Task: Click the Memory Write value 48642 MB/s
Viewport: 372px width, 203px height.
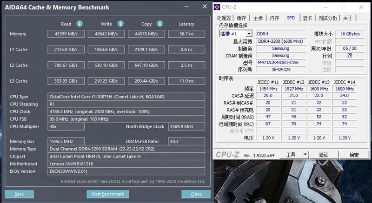Action: point(106,33)
